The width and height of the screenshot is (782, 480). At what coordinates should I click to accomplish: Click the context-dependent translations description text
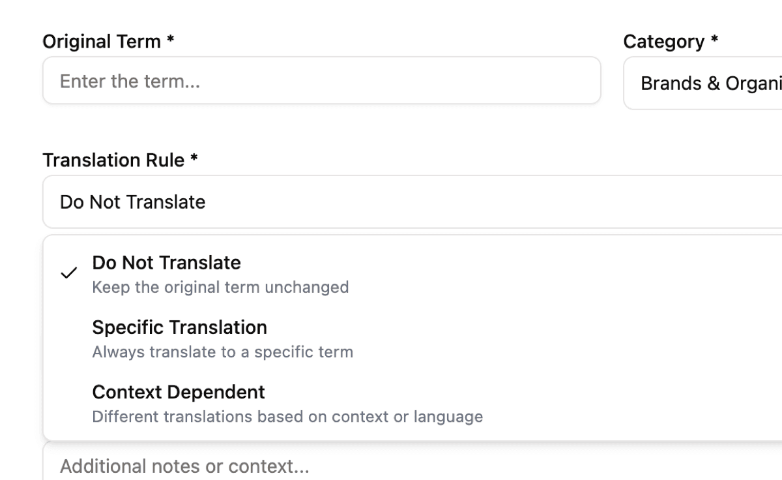(x=287, y=416)
